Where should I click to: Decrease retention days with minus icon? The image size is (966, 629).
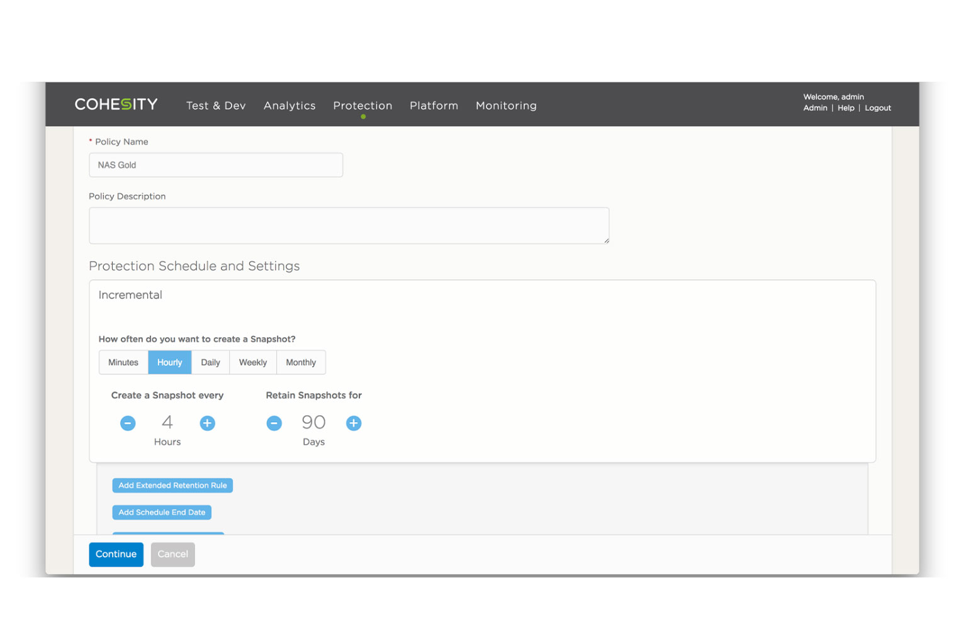coord(274,423)
